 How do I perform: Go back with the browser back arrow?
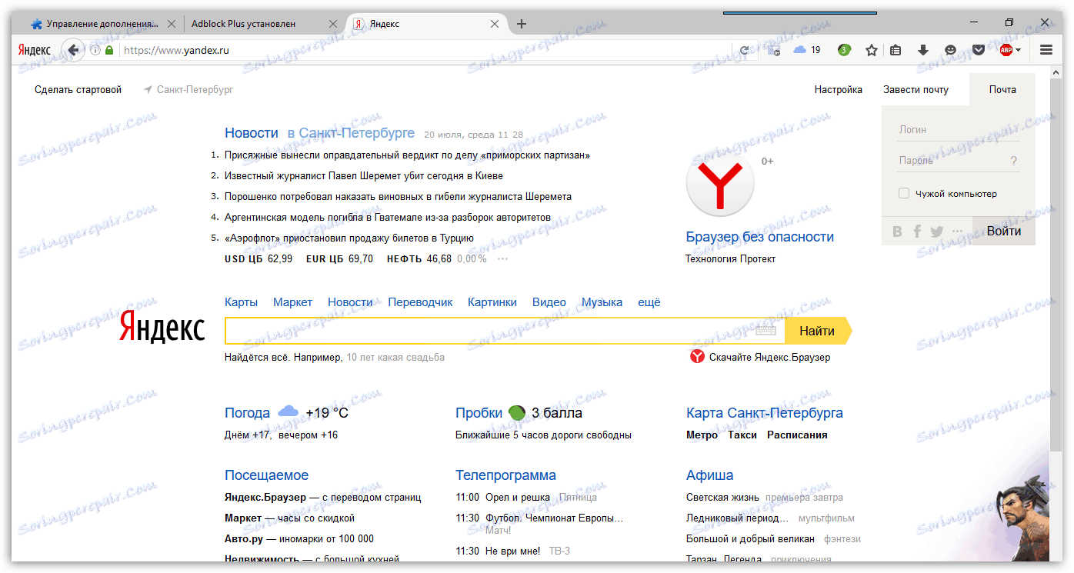[x=74, y=50]
